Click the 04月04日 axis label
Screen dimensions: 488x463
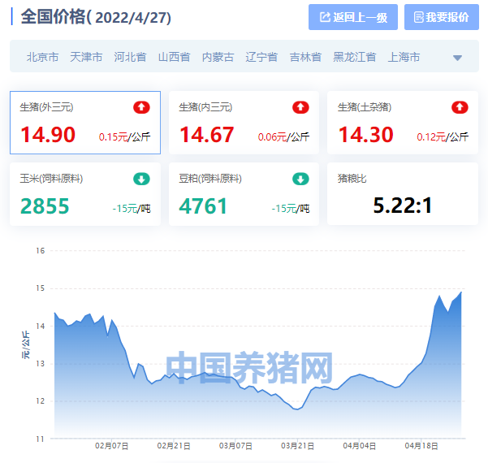(360, 446)
